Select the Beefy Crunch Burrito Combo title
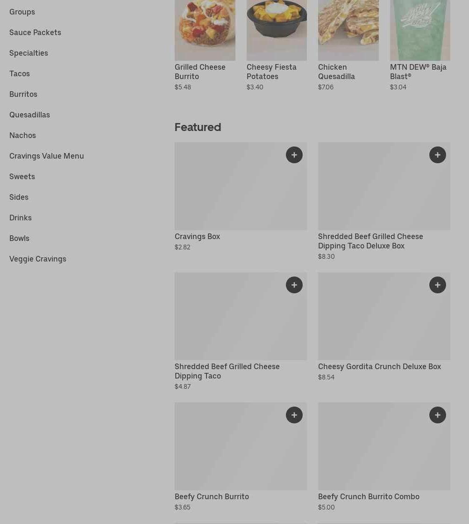The height and width of the screenshot is (524, 469). point(369,496)
